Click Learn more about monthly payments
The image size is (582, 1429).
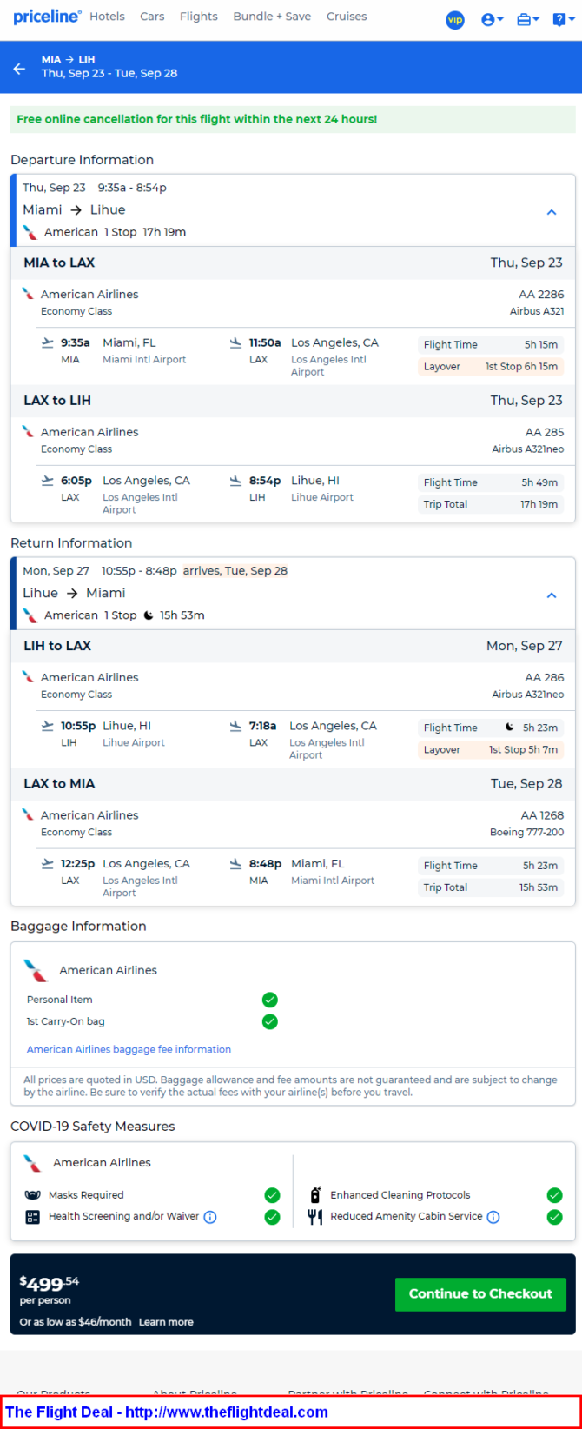tap(166, 1322)
